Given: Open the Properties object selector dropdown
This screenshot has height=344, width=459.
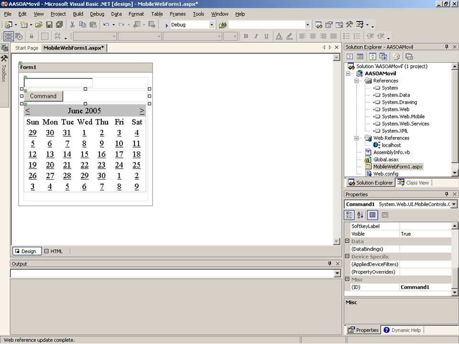Looking at the screenshot, I should (x=454, y=204).
